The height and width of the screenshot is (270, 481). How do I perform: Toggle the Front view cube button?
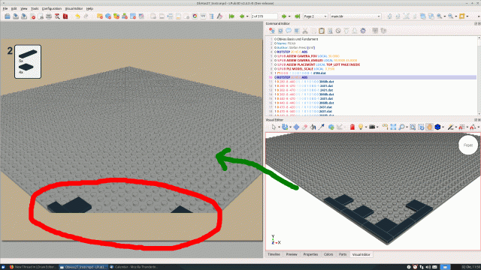pos(467,145)
